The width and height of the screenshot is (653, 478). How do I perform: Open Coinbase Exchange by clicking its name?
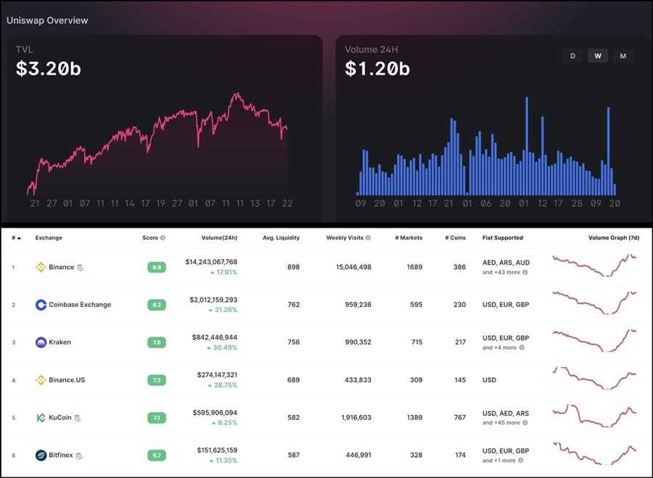tap(80, 305)
